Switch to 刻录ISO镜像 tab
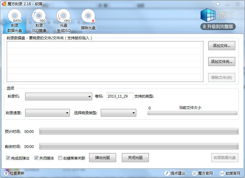The image size is (245, 178). click(39, 21)
